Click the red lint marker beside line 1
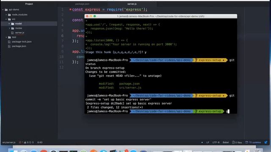 pyautogui.click(x=70, y=9)
